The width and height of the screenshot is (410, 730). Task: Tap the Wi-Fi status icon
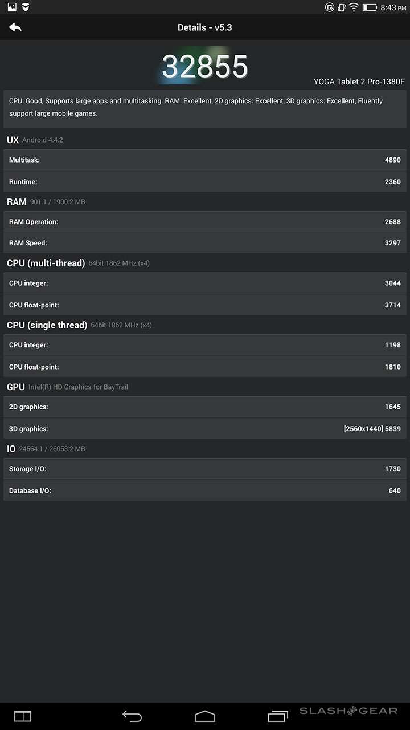tap(354, 7)
